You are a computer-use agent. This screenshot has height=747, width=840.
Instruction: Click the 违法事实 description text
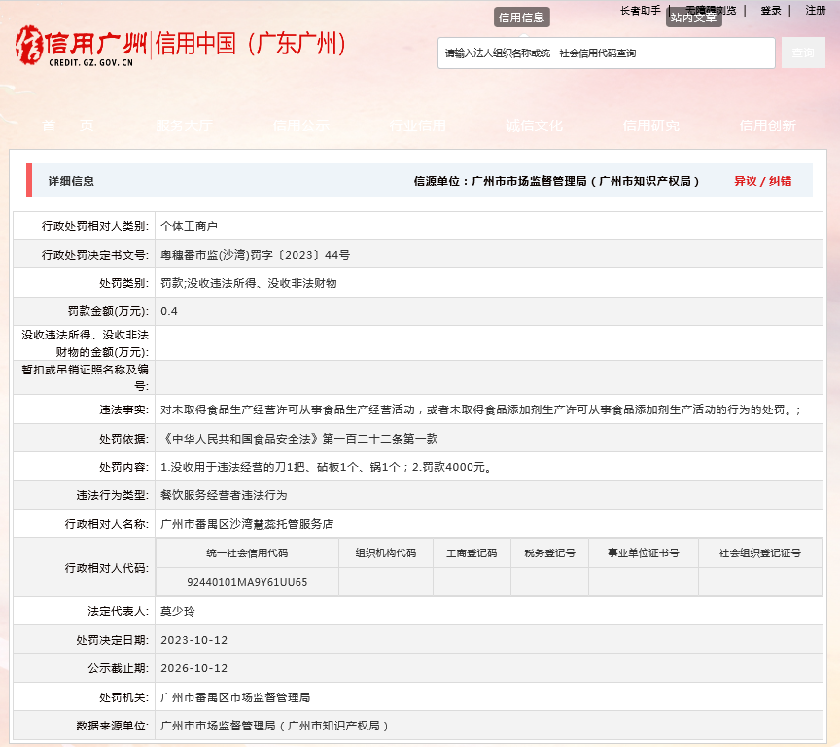coord(480,409)
